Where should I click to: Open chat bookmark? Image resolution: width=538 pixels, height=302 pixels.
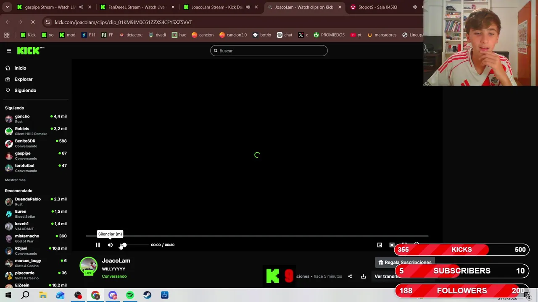point(285,35)
